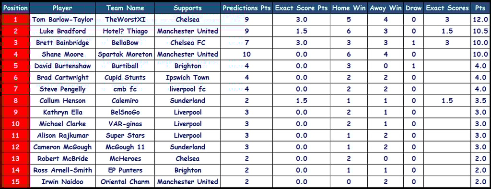
Task: Click the Predictions Pts header
Action: [x=247, y=8]
